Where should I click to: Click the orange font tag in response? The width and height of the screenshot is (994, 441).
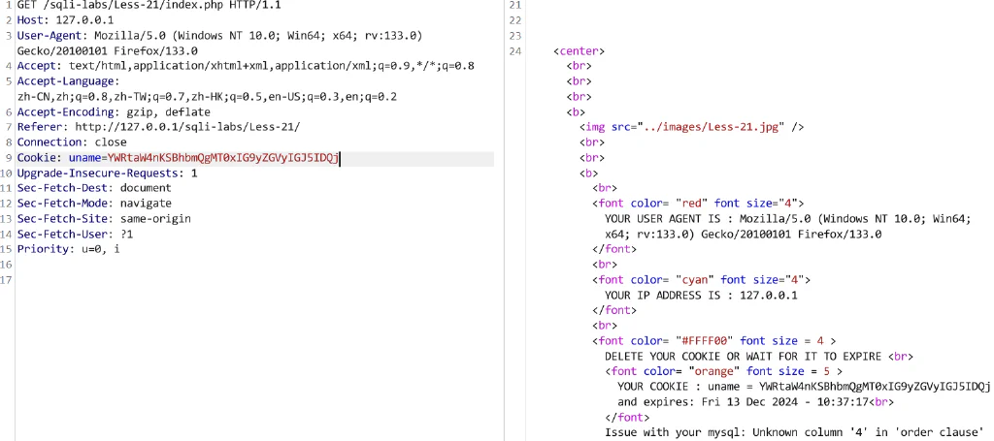coord(724,371)
